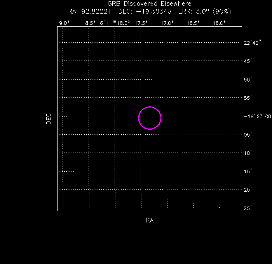Screen dimensions: 272x264
Task: Click the 10" declination label
Action: [248, 153]
